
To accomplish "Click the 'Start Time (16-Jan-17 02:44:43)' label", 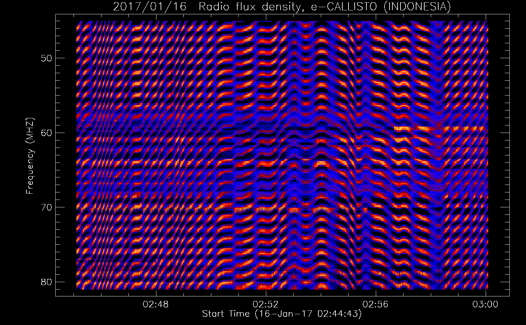I will click(282, 314).
